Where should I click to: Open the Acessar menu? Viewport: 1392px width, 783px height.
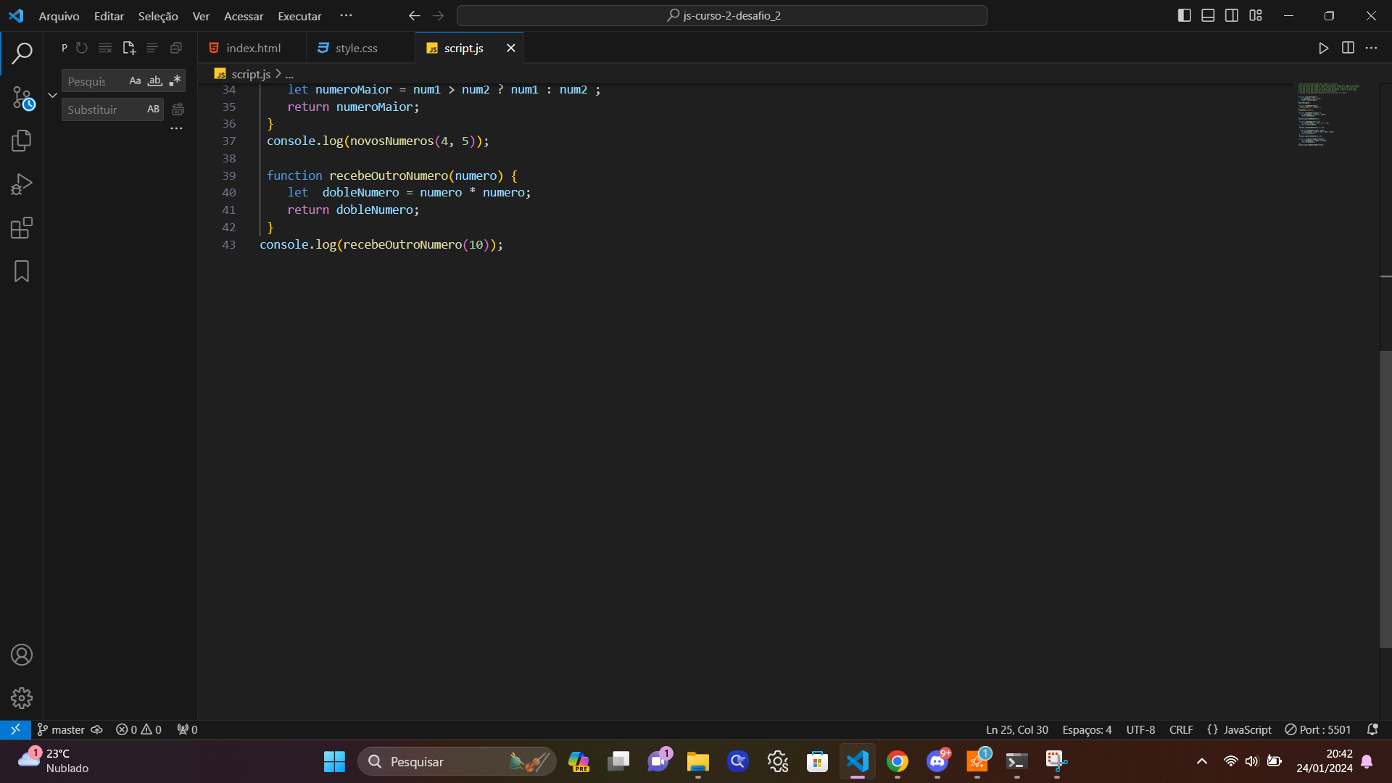[x=244, y=16]
